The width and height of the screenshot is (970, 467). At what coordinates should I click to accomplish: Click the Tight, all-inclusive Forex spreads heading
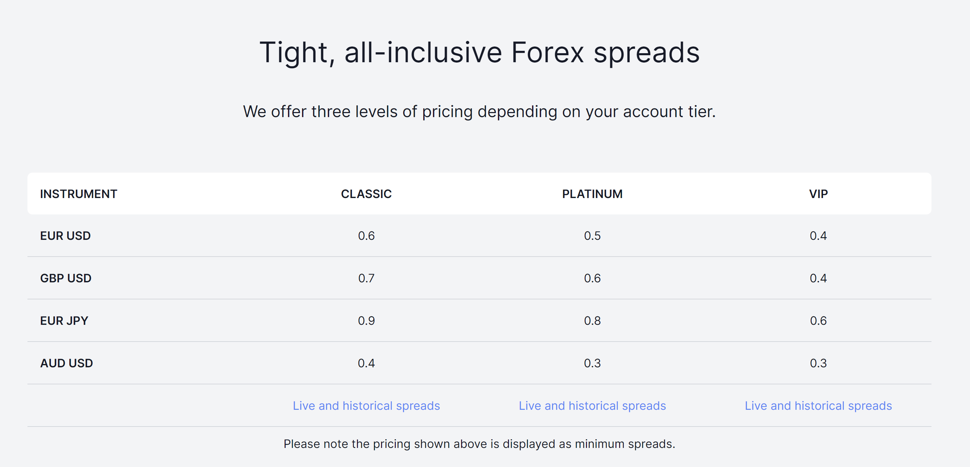(x=479, y=53)
